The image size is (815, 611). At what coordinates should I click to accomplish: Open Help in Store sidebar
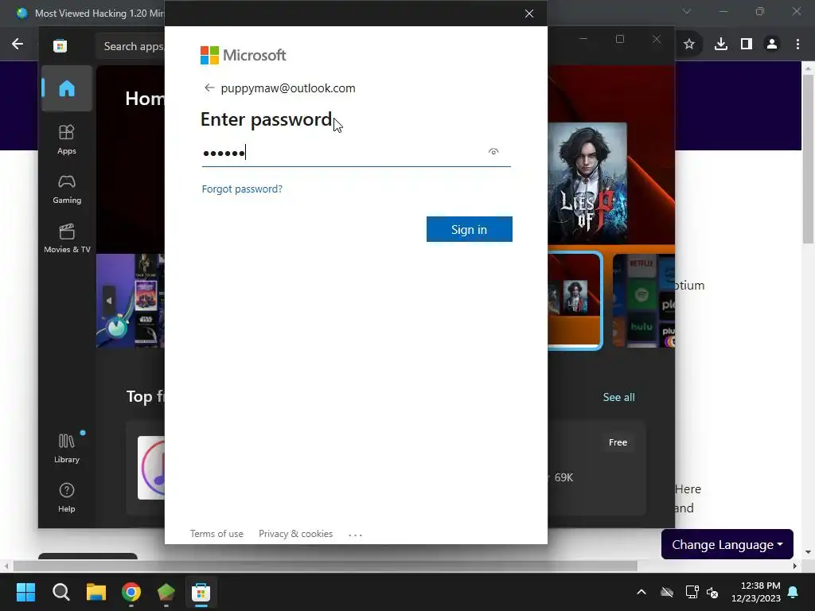tap(67, 498)
